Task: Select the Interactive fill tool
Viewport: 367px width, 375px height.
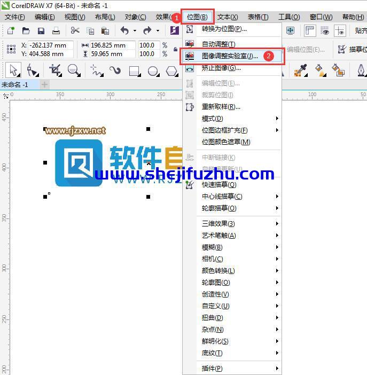Action: pos(321,71)
